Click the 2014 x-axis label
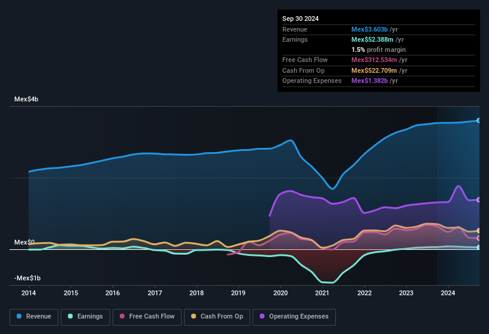The width and height of the screenshot is (489, 334). [x=29, y=293]
